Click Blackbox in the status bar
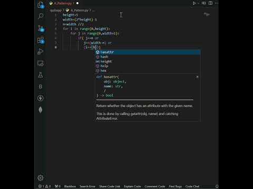The width and height of the screenshot is (253, 189). click(x=70, y=186)
